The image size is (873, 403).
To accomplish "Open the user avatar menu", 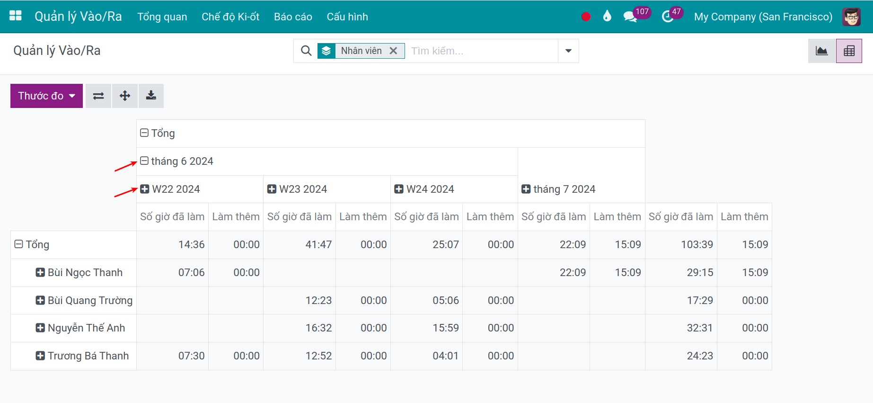I will 851,17.
